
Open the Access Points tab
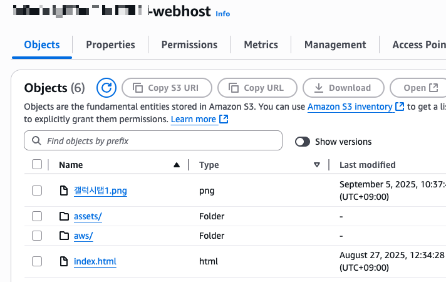click(x=419, y=44)
